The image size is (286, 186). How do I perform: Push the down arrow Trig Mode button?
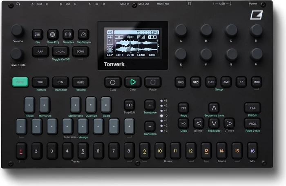214,124
